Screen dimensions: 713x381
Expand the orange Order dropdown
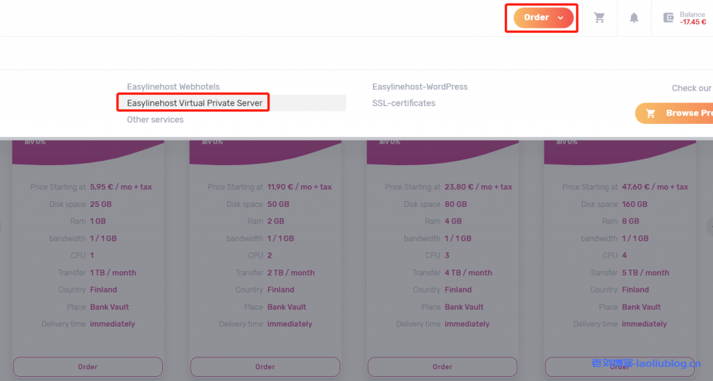[536, 18]
